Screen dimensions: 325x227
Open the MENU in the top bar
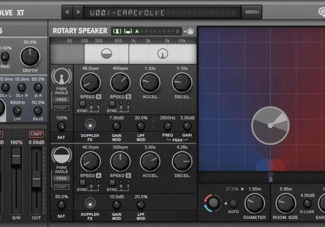click(x=252, y=12)
